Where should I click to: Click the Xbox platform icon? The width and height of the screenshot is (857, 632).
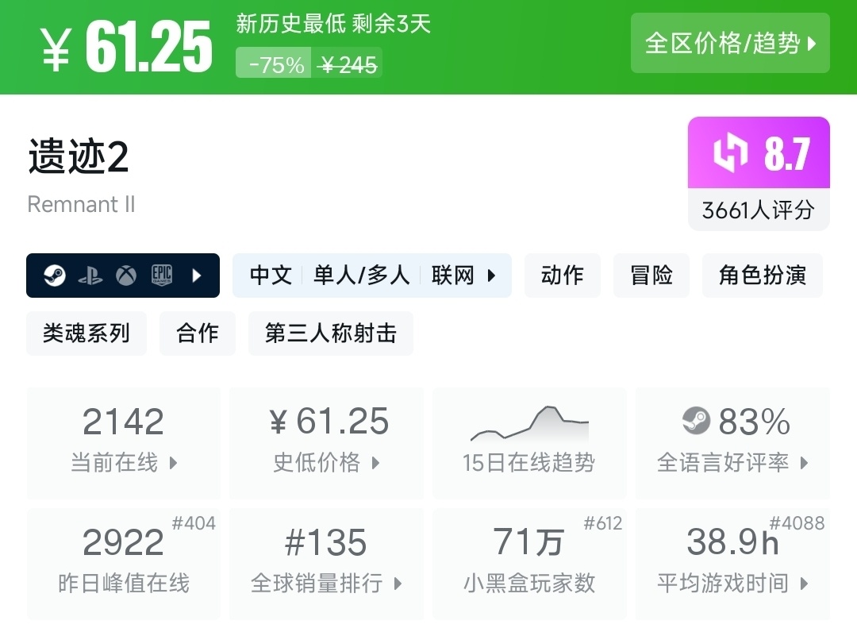(x=125, y=276)
